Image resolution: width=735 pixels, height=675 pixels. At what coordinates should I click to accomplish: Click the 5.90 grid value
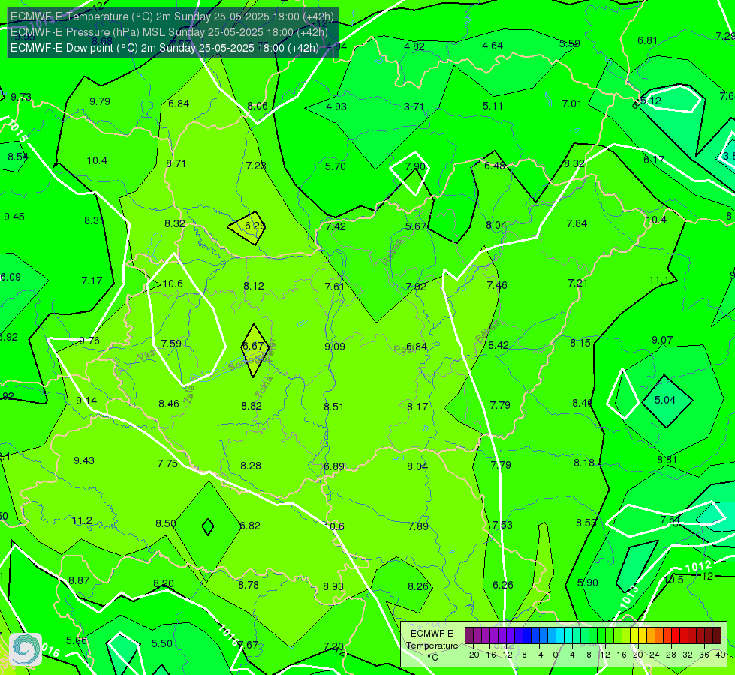click(587, 583)
